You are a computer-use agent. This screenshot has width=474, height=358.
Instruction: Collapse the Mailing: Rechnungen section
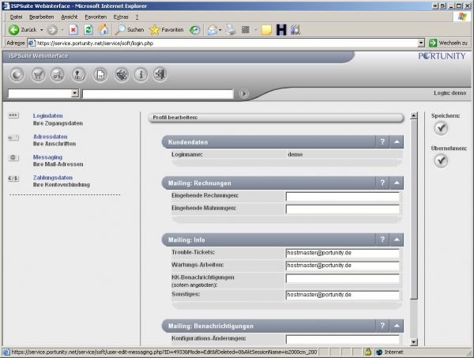(397, 183)
